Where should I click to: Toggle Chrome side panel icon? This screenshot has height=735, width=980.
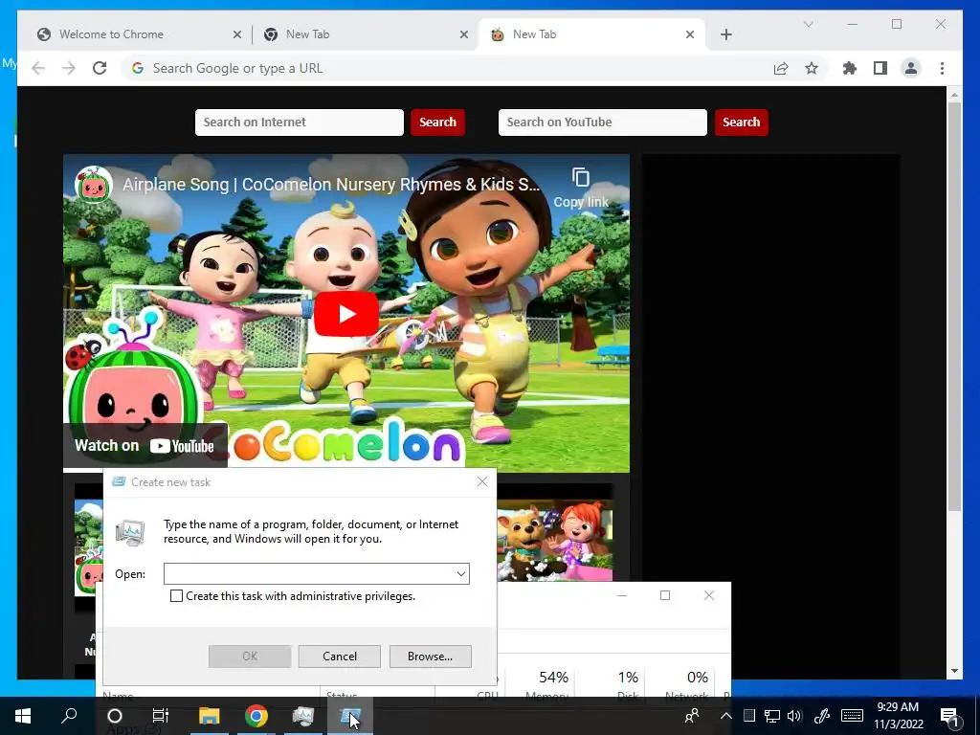[x=880, y=68]
